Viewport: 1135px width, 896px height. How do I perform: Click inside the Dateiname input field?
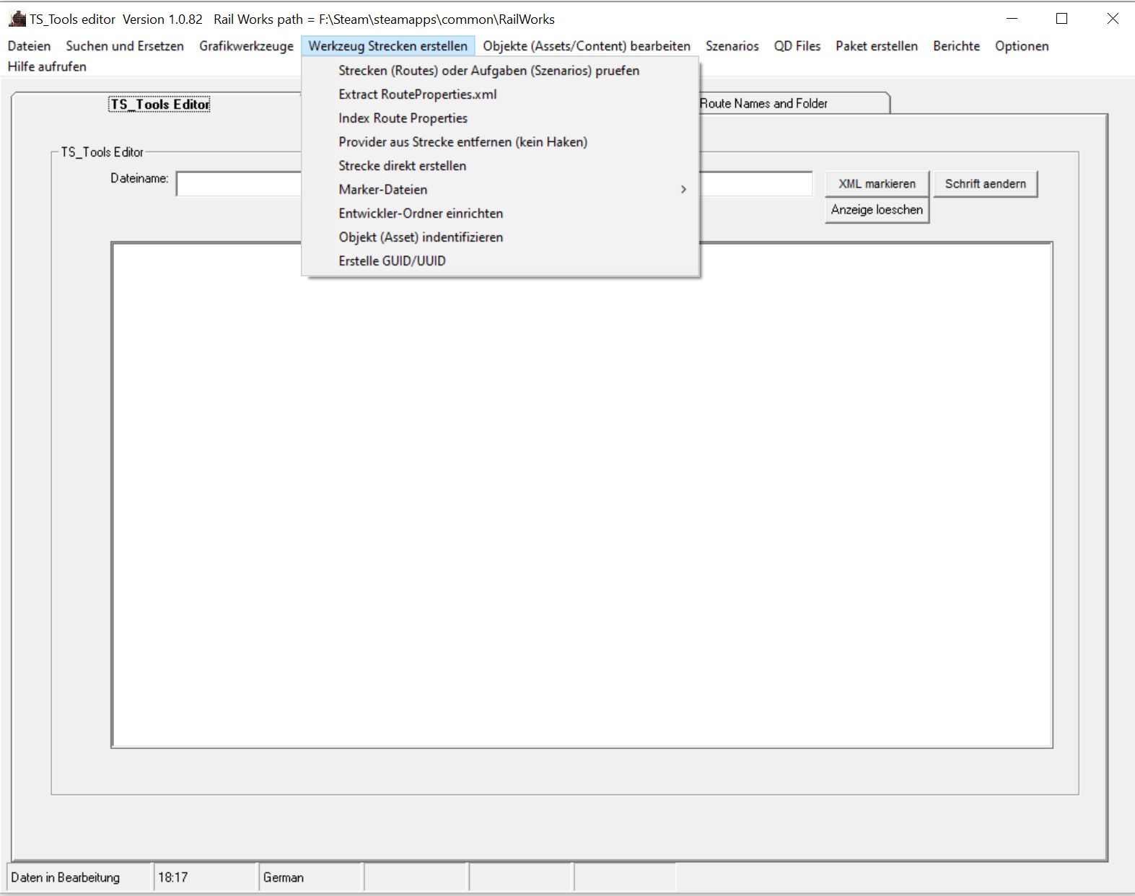238,184
